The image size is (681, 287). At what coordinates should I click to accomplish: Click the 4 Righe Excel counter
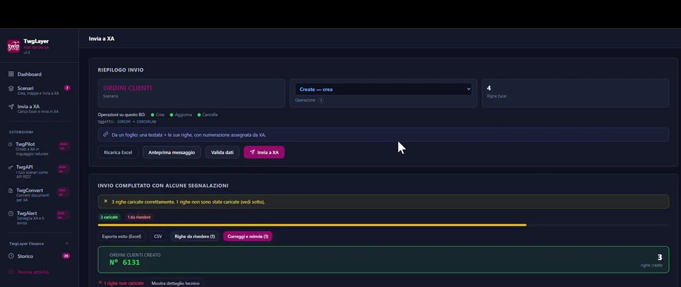[575, 93]
